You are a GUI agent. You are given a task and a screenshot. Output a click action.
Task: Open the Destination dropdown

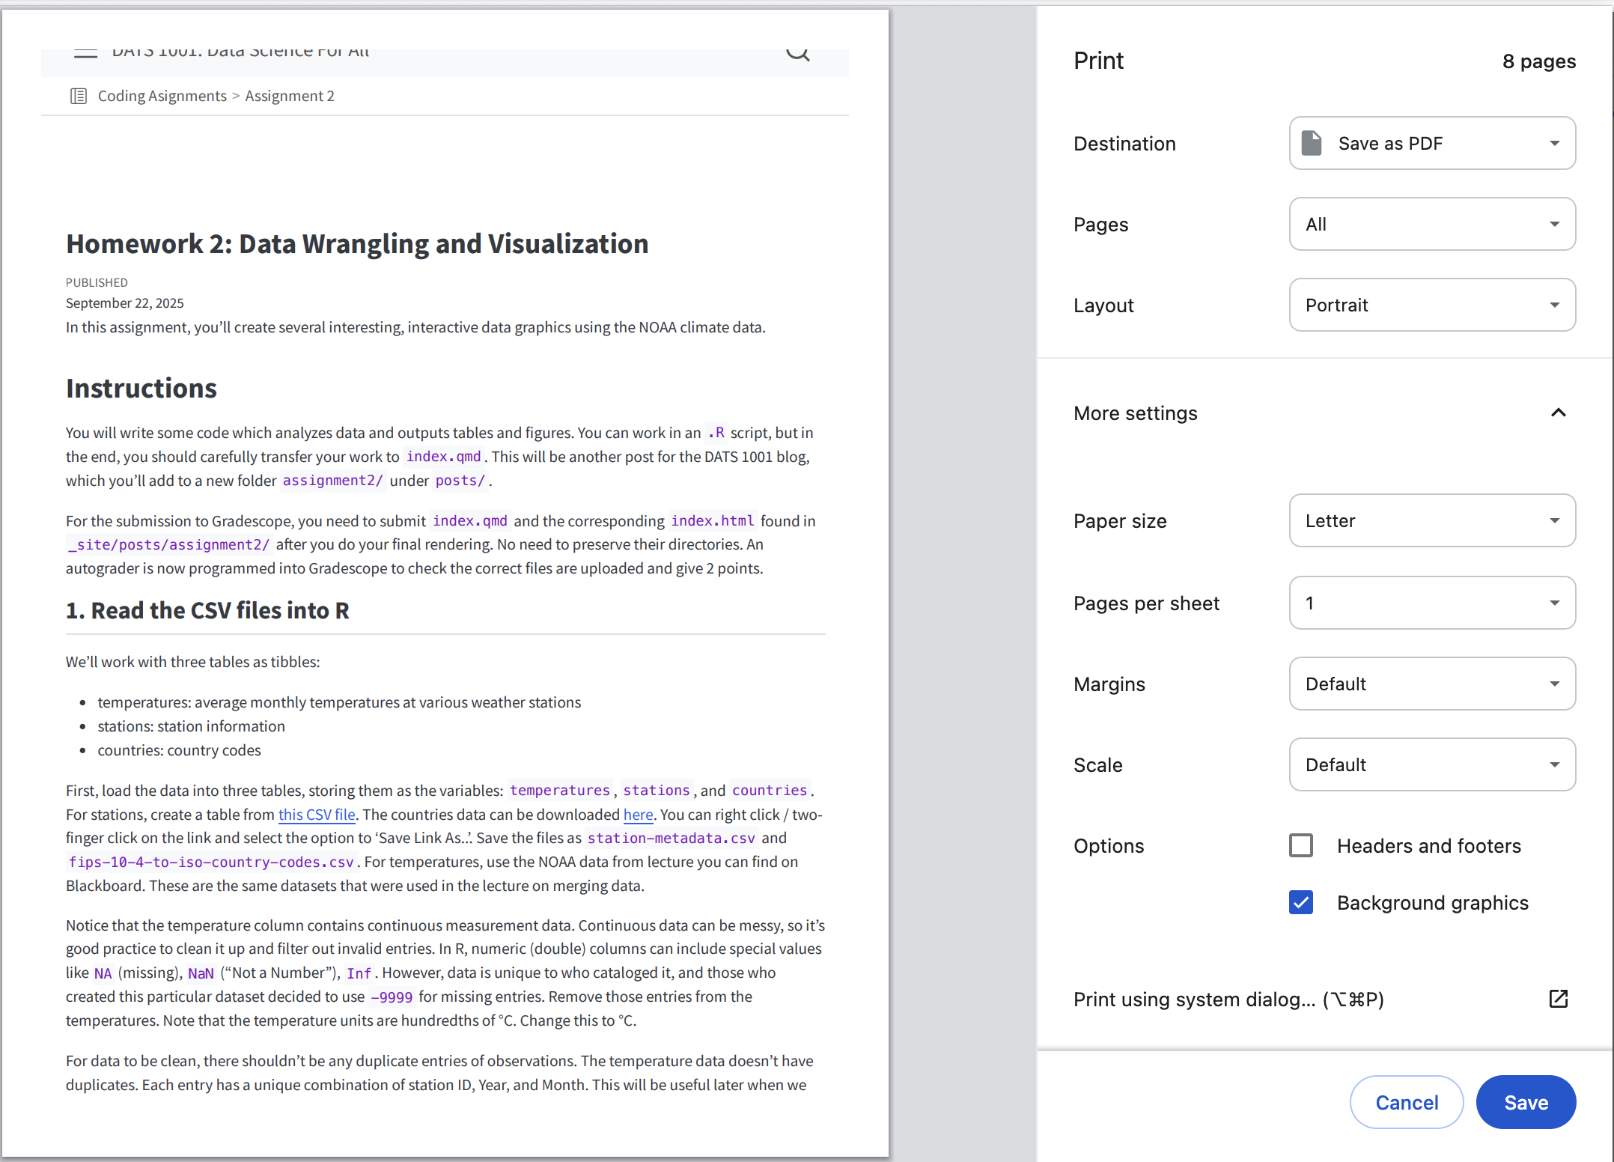(1431, 143)
